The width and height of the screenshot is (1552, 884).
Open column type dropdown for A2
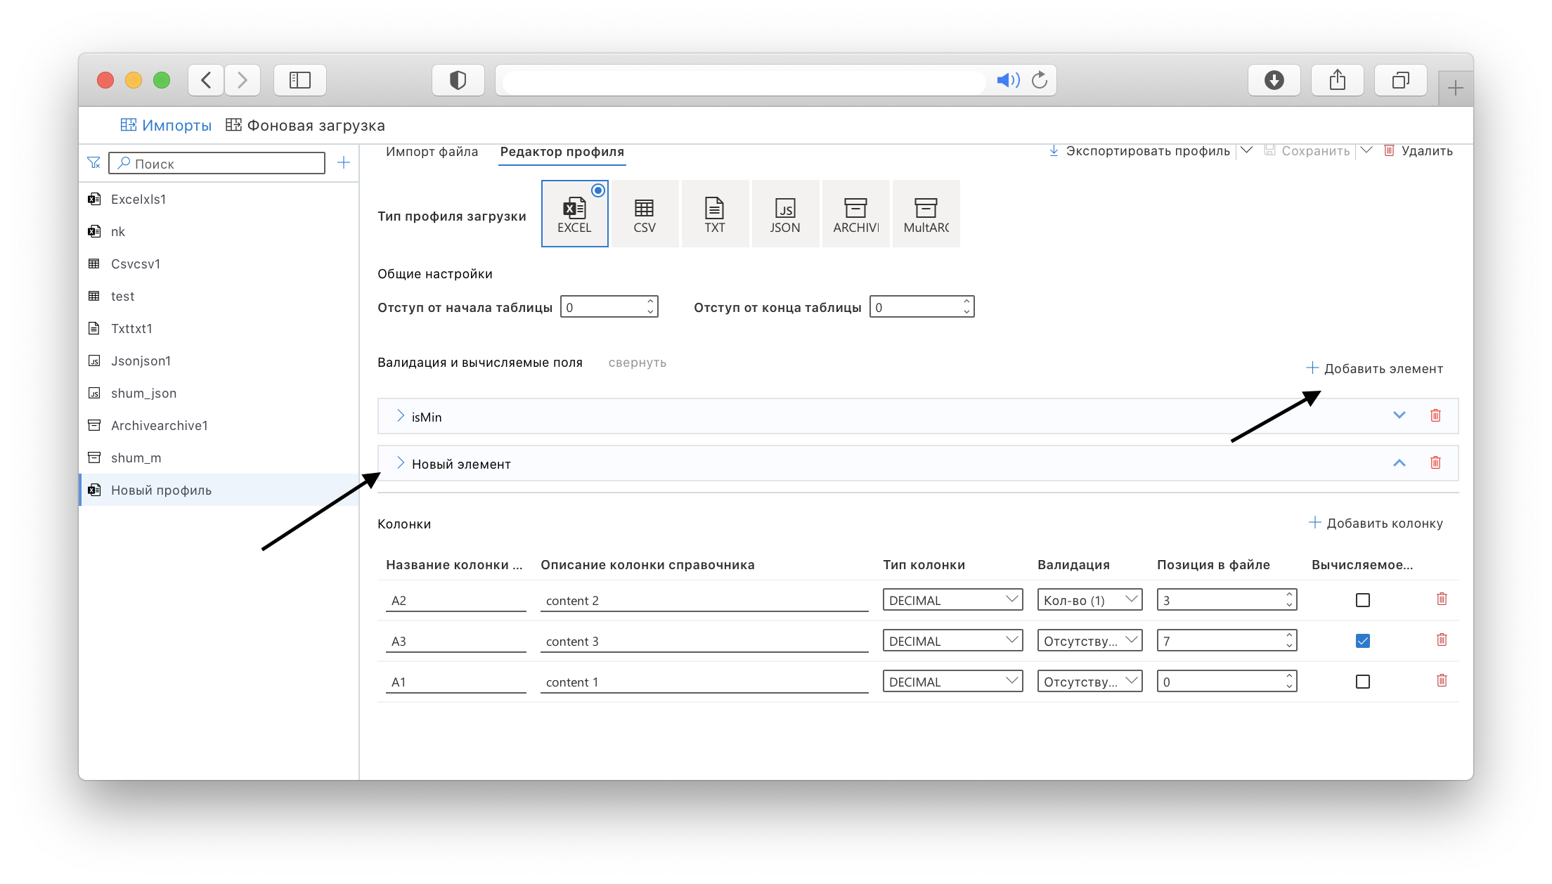[952, 600]
